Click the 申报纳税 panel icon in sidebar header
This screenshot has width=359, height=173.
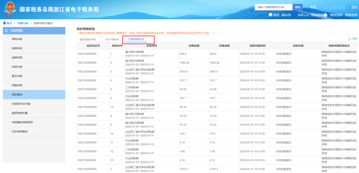6,31
